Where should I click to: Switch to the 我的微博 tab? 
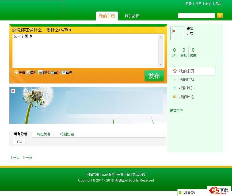click(132, 16)
